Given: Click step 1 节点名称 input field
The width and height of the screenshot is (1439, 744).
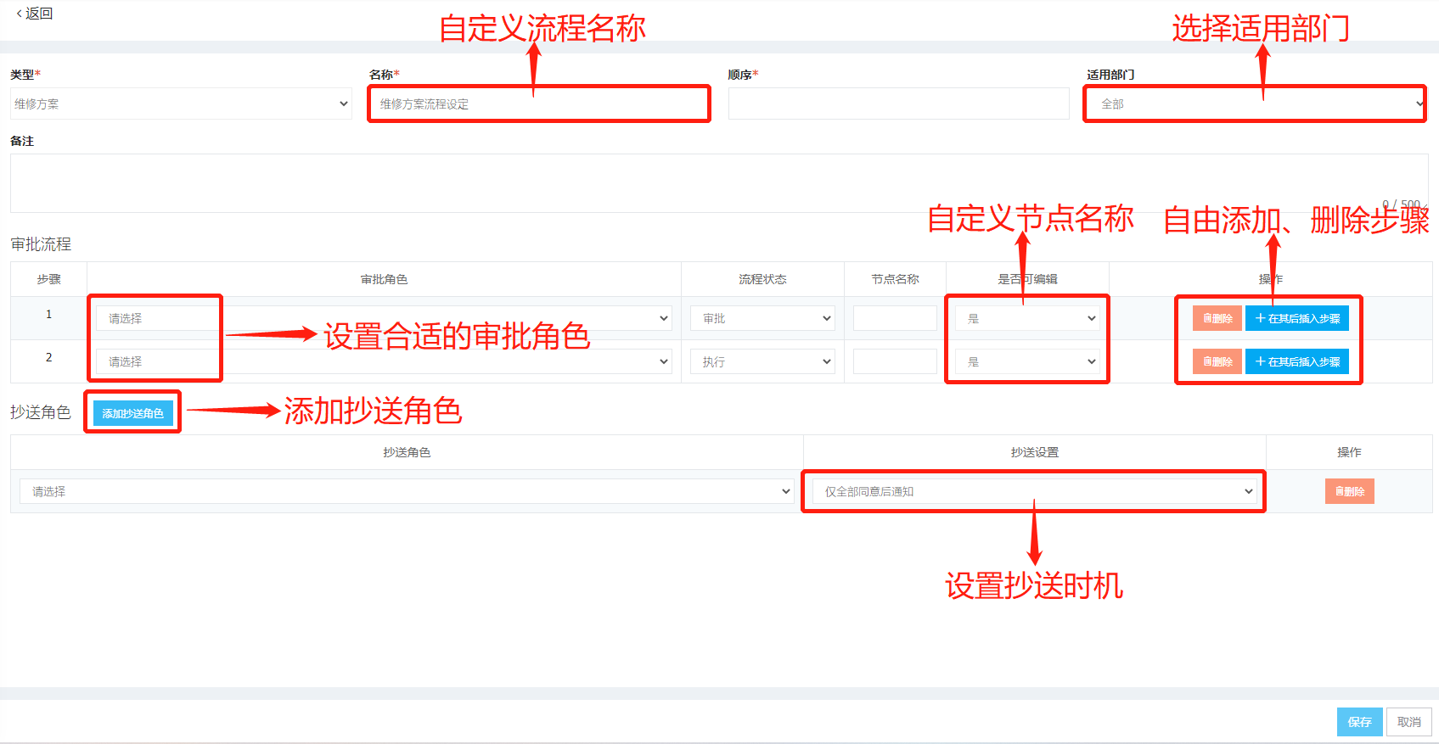Looking at the screenshot, I should (895, 318).
